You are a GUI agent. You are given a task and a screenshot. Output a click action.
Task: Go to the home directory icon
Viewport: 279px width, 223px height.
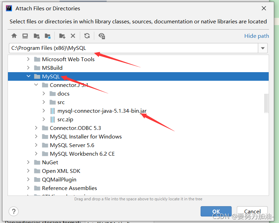14,36
